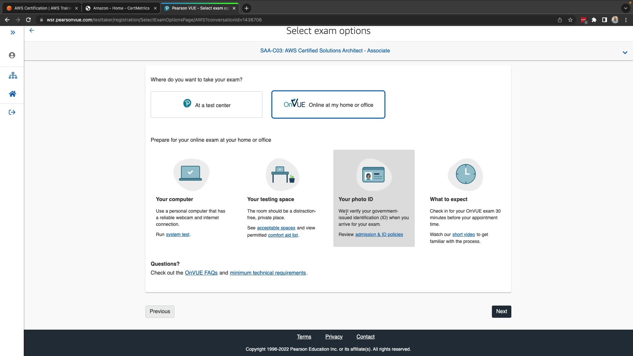Expand the SAA-C03 exam details chevron
633x356 pixels.
tap(625, 53)
